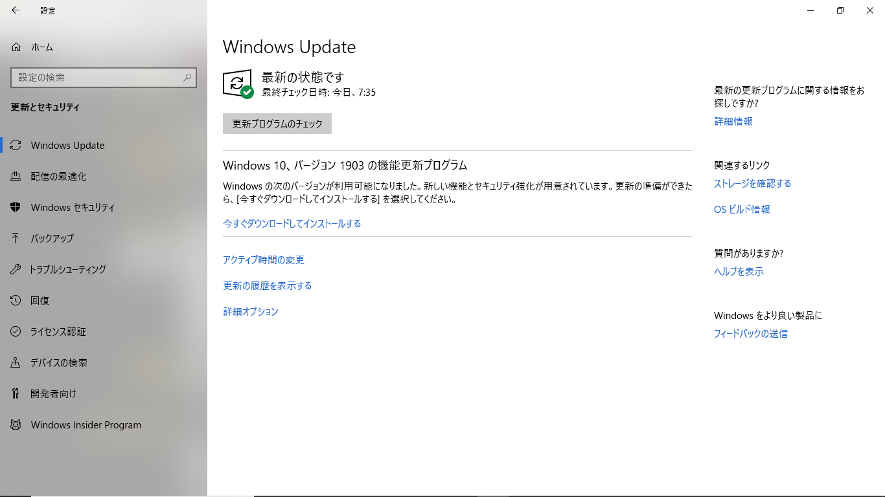Click the OS ビルド情報 link

(742, 209)
